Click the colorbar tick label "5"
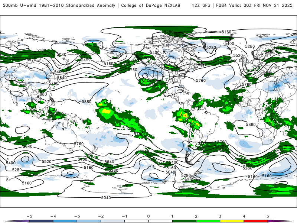Viewport: 297px width, 223px height. pos(268,216)
